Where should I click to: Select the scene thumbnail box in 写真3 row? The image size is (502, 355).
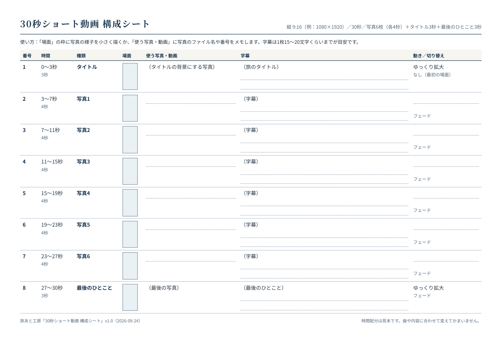point(130,171)
